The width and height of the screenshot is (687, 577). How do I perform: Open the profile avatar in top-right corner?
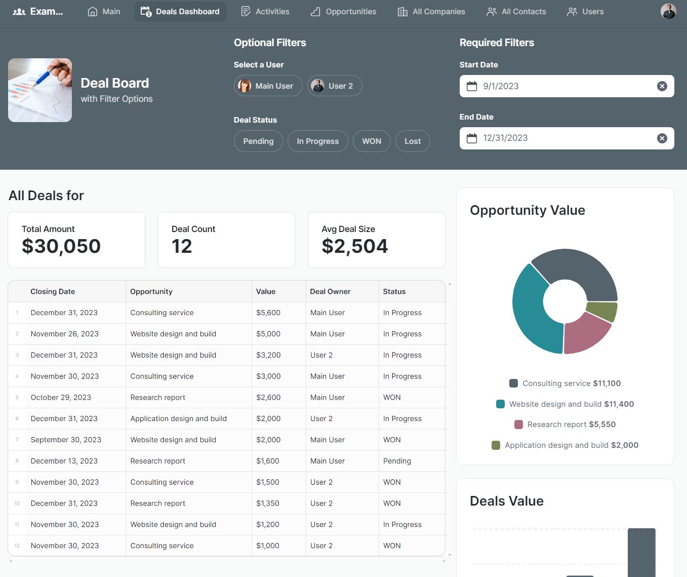[668, 12]
